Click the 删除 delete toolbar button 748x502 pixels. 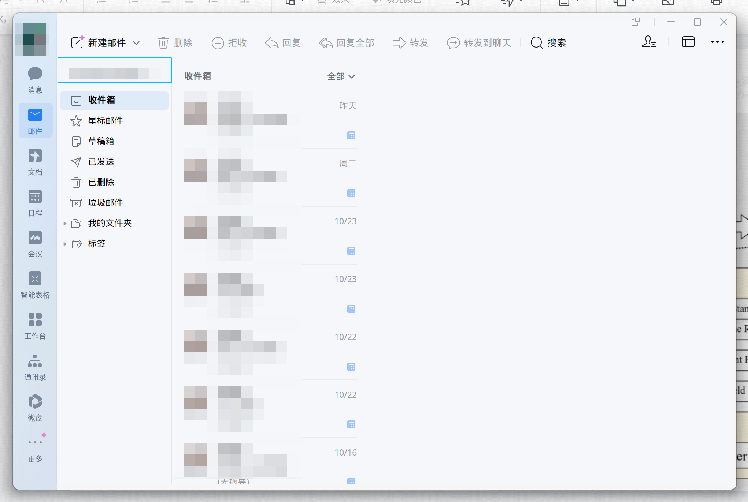[175, 43]
